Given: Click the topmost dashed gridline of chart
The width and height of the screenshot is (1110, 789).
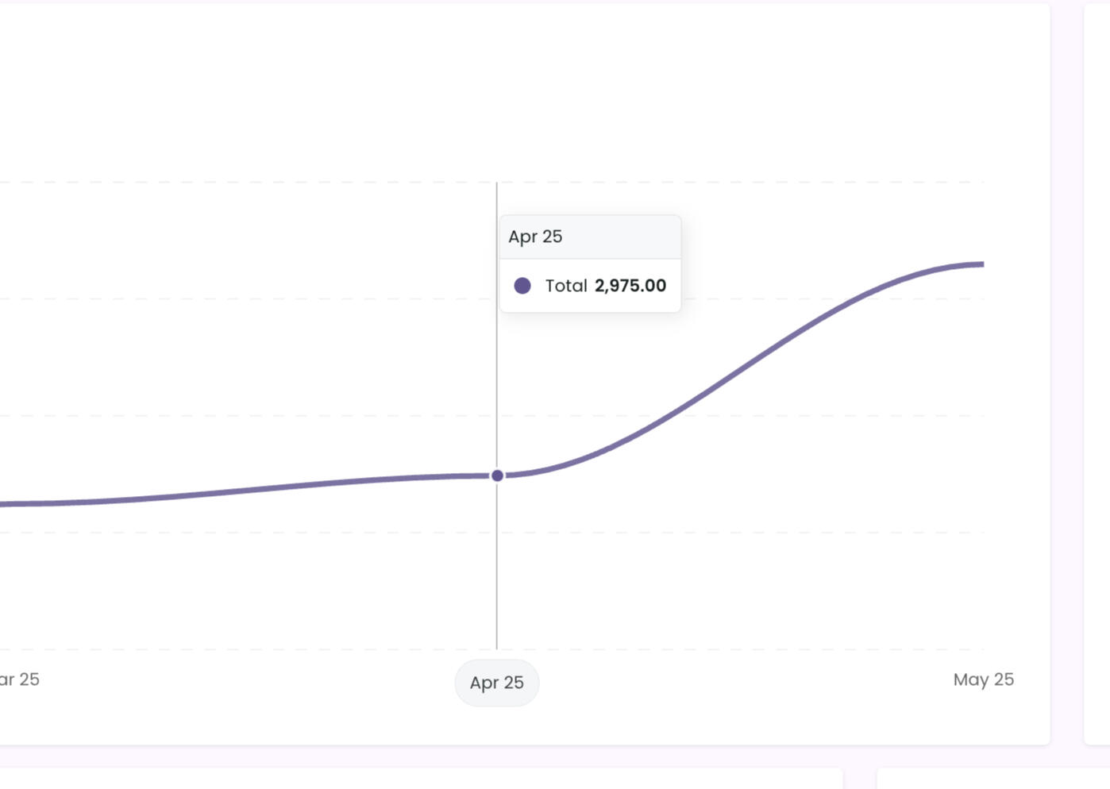Looking at the screenshot, I should point(492,183).
